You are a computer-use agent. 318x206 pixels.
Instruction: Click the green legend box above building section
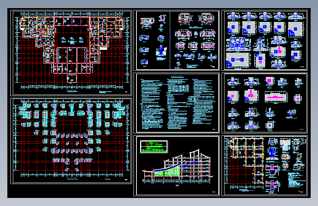pos(154,147)
